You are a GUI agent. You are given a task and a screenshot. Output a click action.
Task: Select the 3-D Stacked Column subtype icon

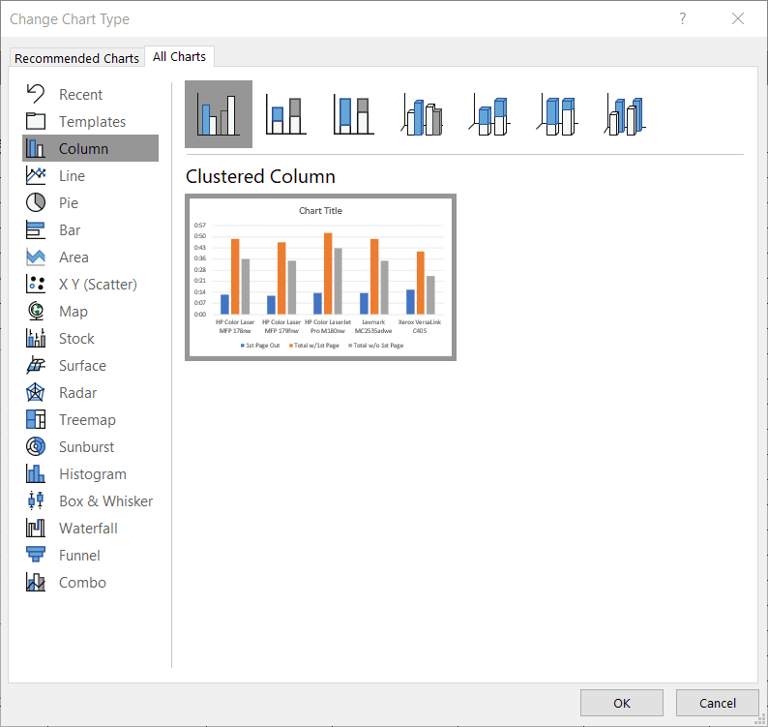point(490,115)
